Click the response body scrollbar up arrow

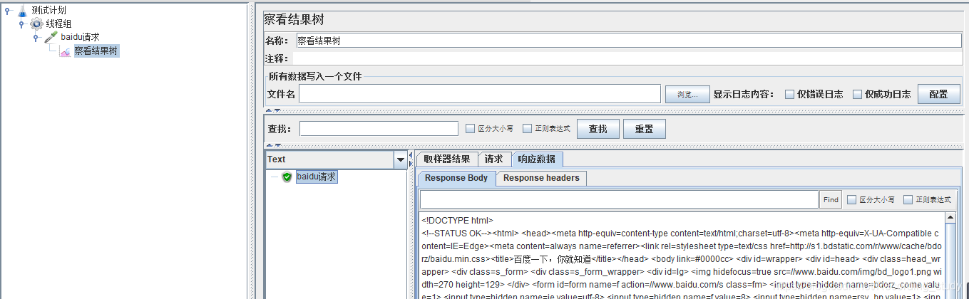[x=950, y=218]
